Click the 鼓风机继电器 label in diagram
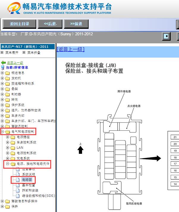The image size is (179, 212). tap(134, 203)
